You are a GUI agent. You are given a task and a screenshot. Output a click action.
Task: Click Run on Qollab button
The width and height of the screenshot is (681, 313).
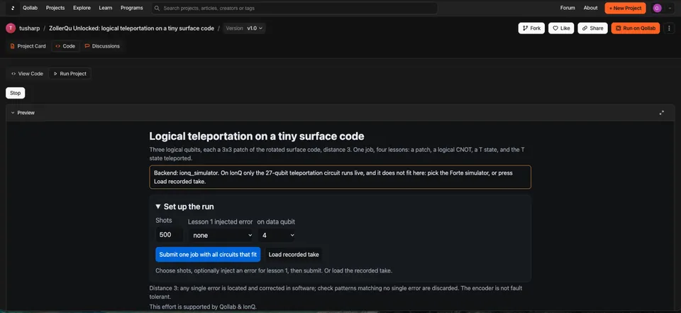click(636, 28)
